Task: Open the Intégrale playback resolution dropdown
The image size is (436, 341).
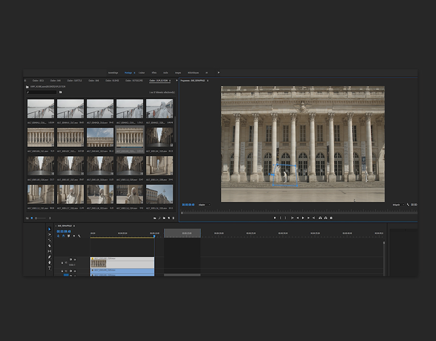Action: (398, 205)
